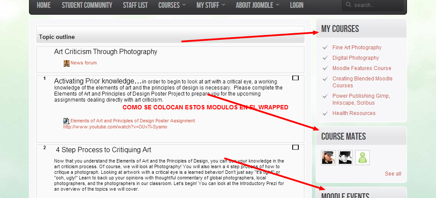Viewport: 436px width, 198px height.
Task: Open the Digital Photography course link
Action: coord(355,58)
